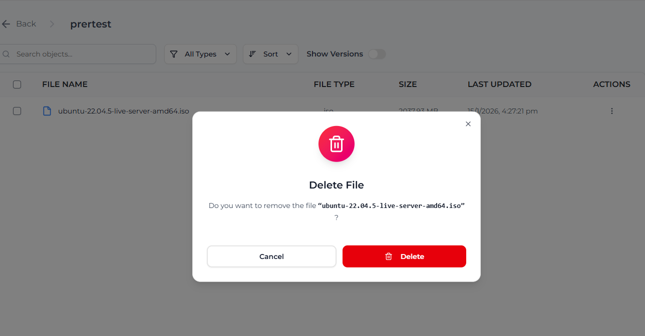Click the red trash icon in dialog
Image resolution: width=645 pixels, height=336 pixels.
click(337, 144)
